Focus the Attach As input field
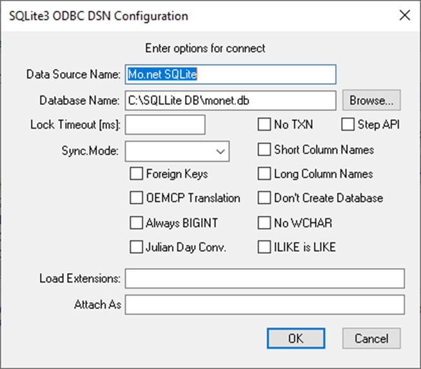The height and width of the screenshot is (369, 421). (x=264, y=304)
